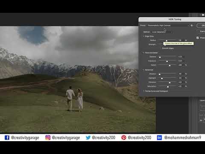Toggle the Preview checkbox
Viewport: 205px width, 154px height.
click(x=198, y=38)
